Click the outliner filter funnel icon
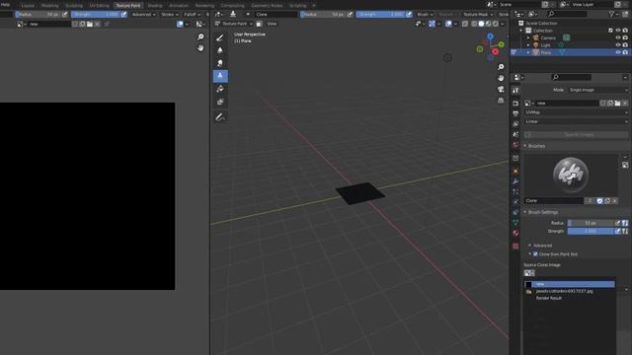This screenshot has height=355, width=632. [612, 14]
